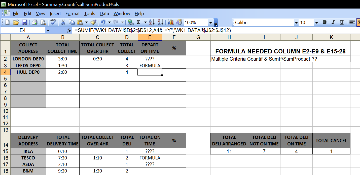This screenshot has height=175, width=360.
Task: Open the AutoSum function
Action: point(139,22)
